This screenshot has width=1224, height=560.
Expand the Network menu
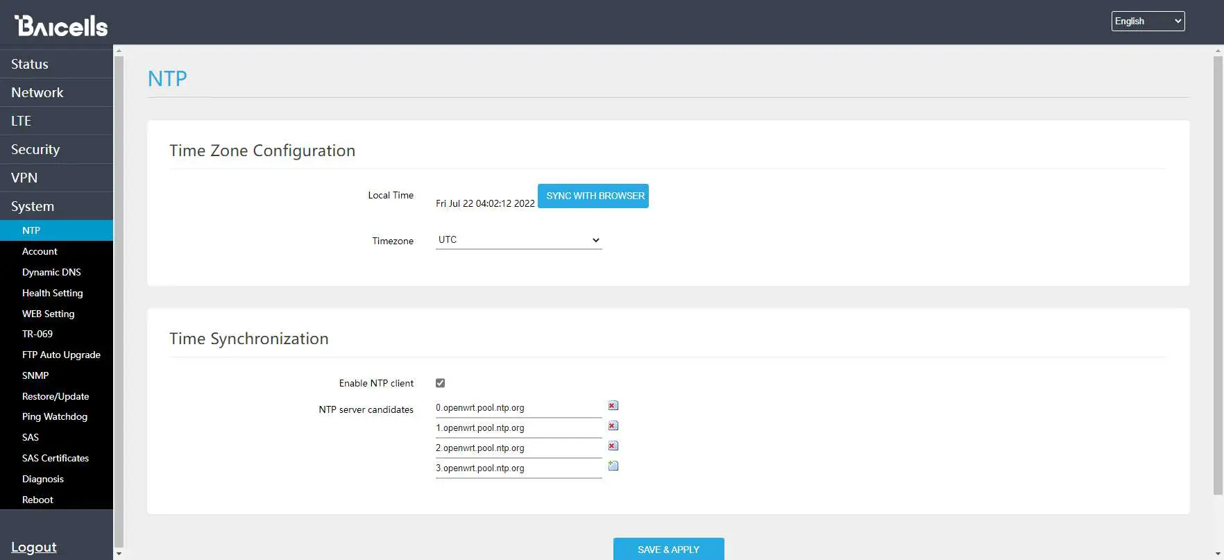[56, 92]
